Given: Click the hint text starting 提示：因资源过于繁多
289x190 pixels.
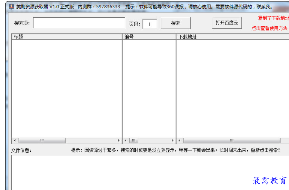Looking at the screenshot, I should 176,150.
